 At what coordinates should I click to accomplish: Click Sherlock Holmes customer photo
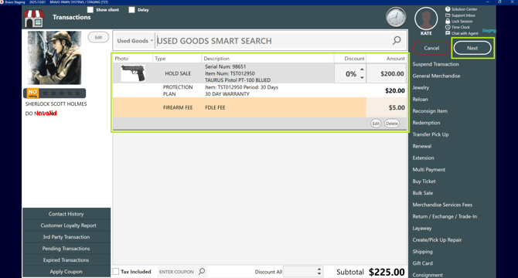(55, 58)
